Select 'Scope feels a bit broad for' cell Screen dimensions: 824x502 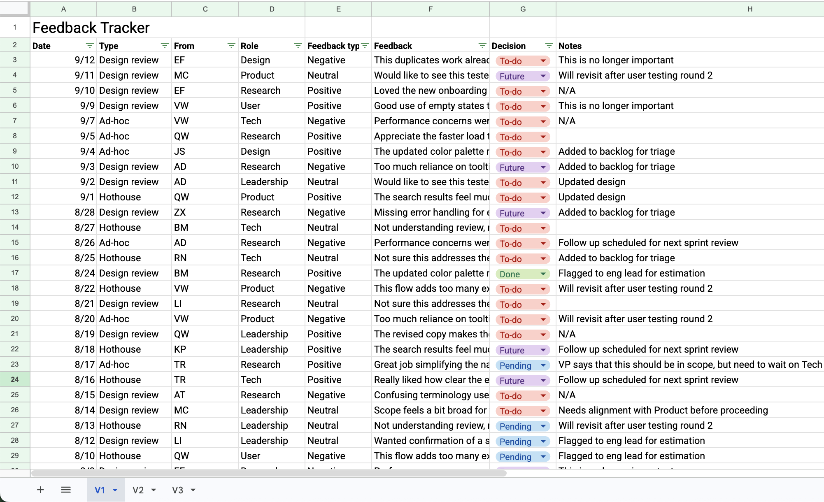click(x=431, y=410)
